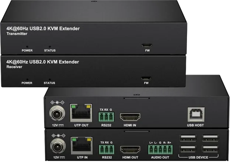Click the "TX RX G" labels beside HDMI OUT
Image resolution: width=236 pixels, height=167 pixels.
point(107,142)
